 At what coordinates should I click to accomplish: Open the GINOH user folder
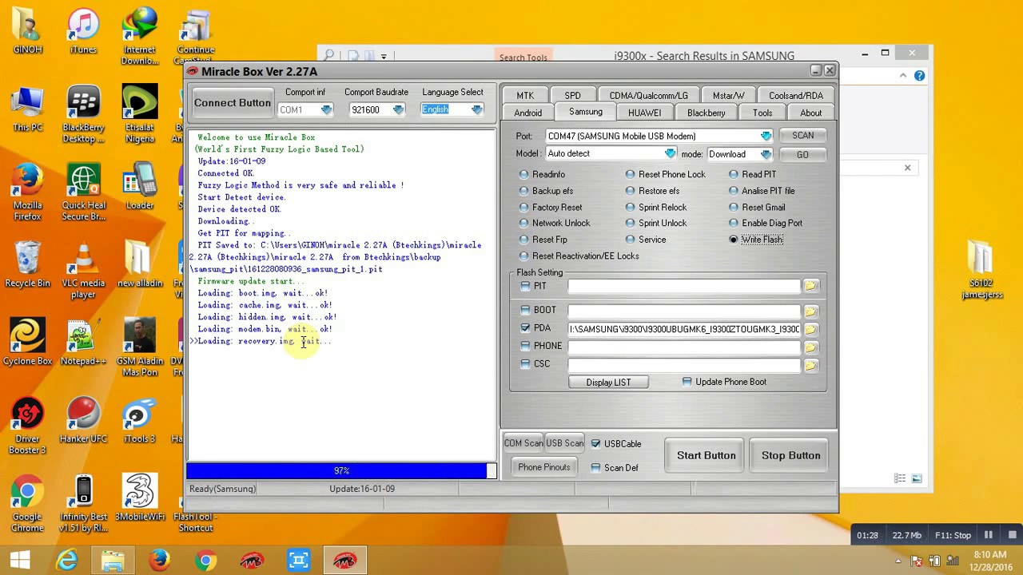(27, 32)
